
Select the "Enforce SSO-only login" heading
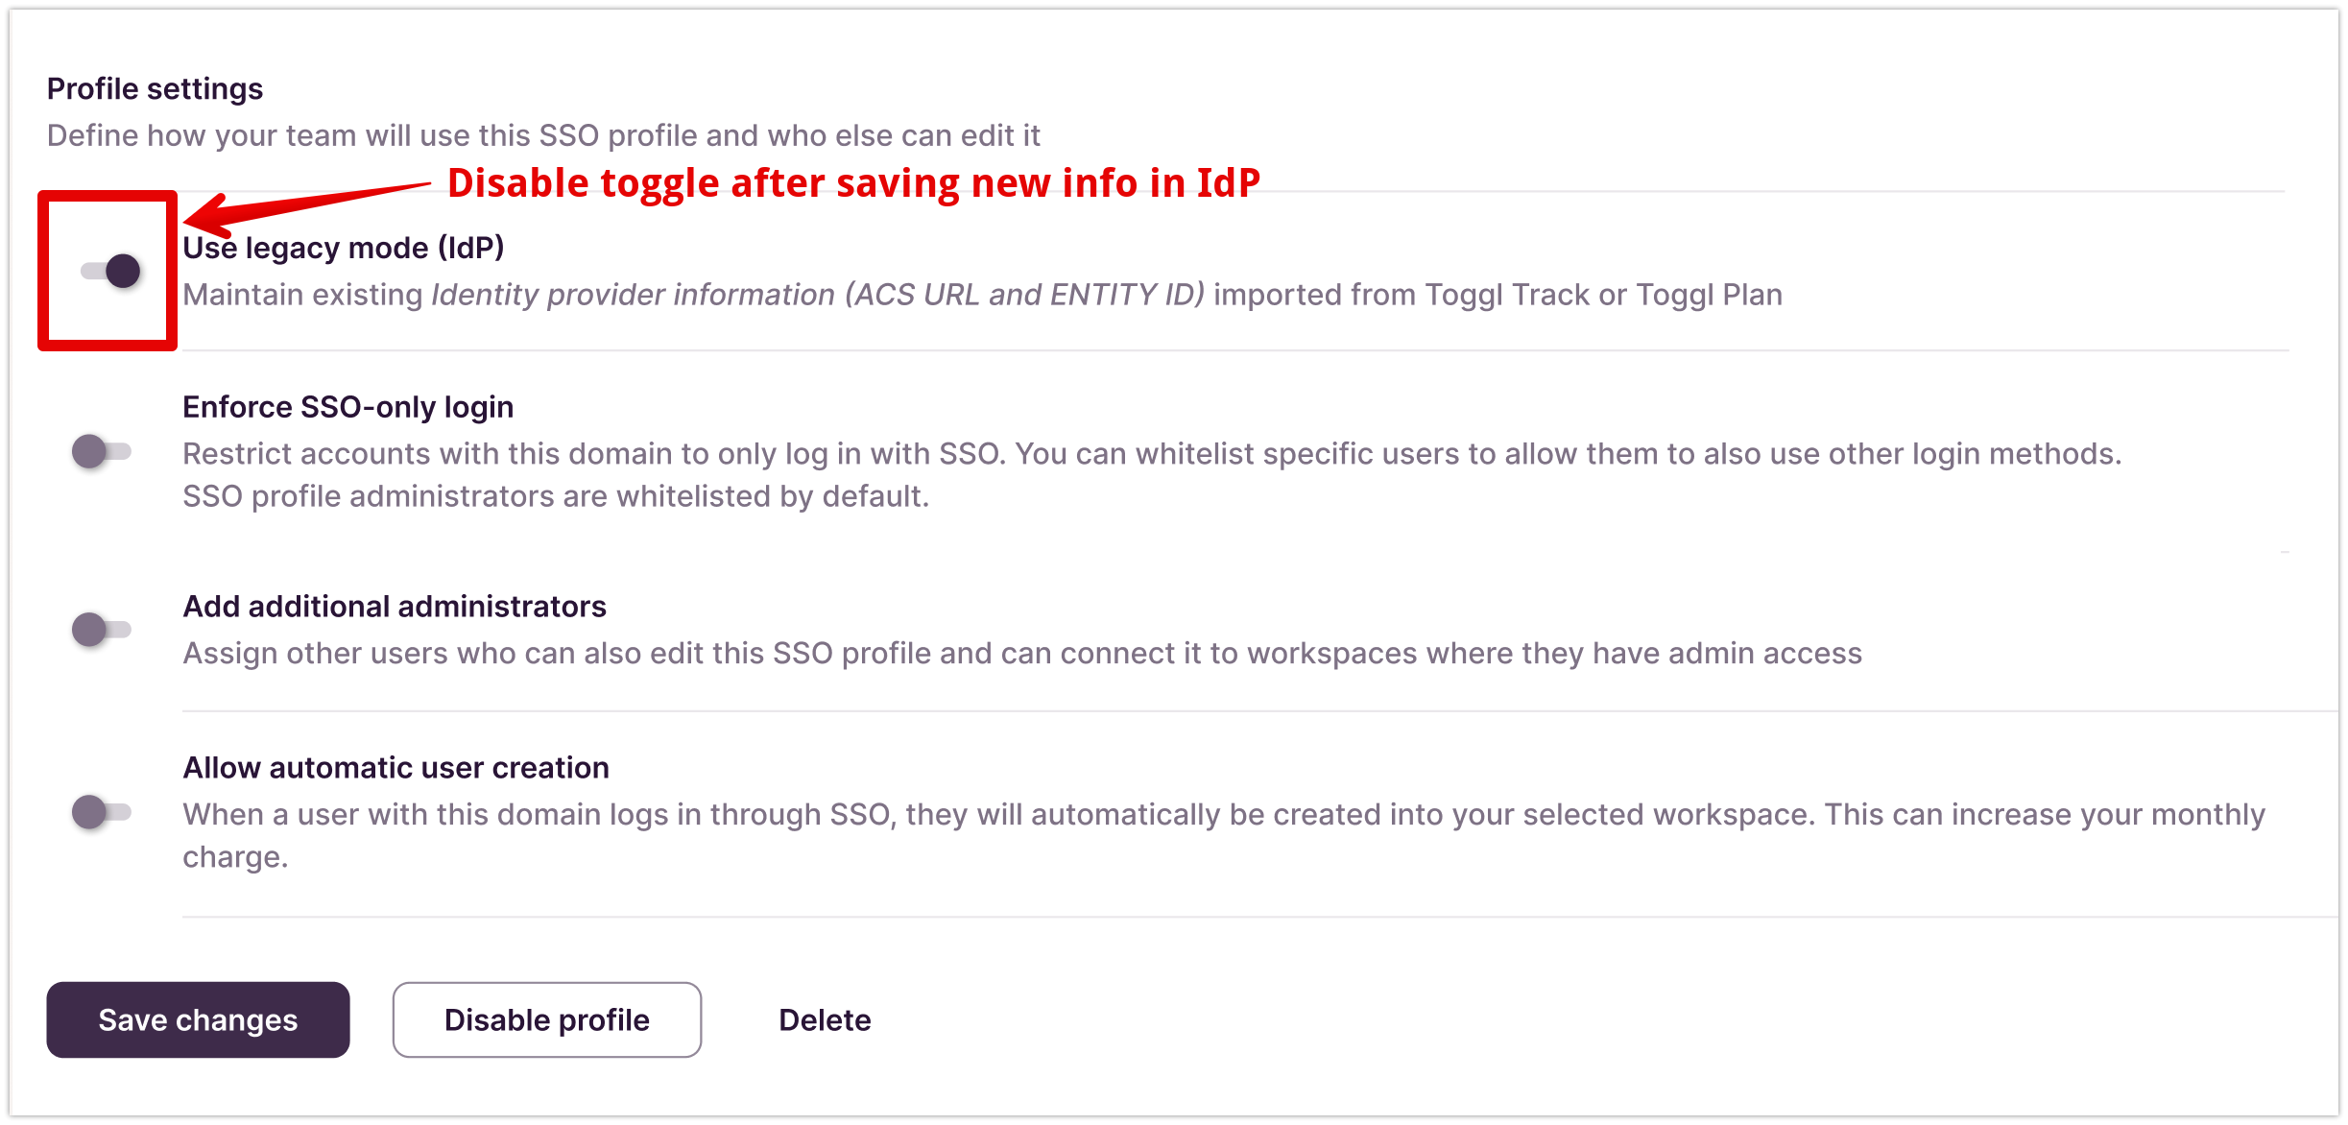[x=347, y=407]
